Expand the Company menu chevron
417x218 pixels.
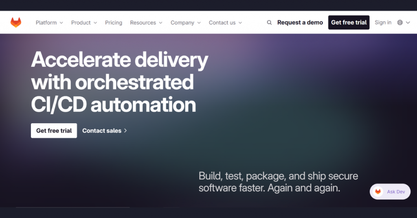[199, 23]
